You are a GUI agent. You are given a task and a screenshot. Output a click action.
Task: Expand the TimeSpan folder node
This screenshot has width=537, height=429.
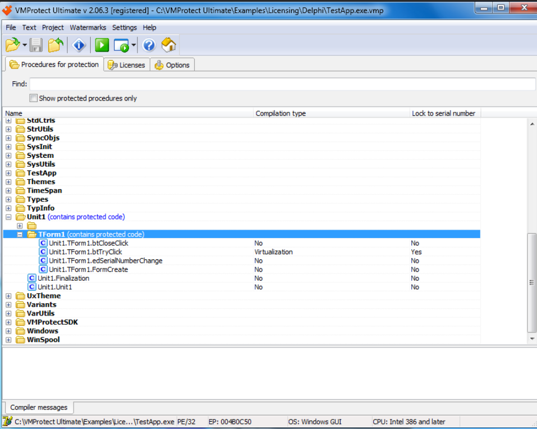(8, 190)
